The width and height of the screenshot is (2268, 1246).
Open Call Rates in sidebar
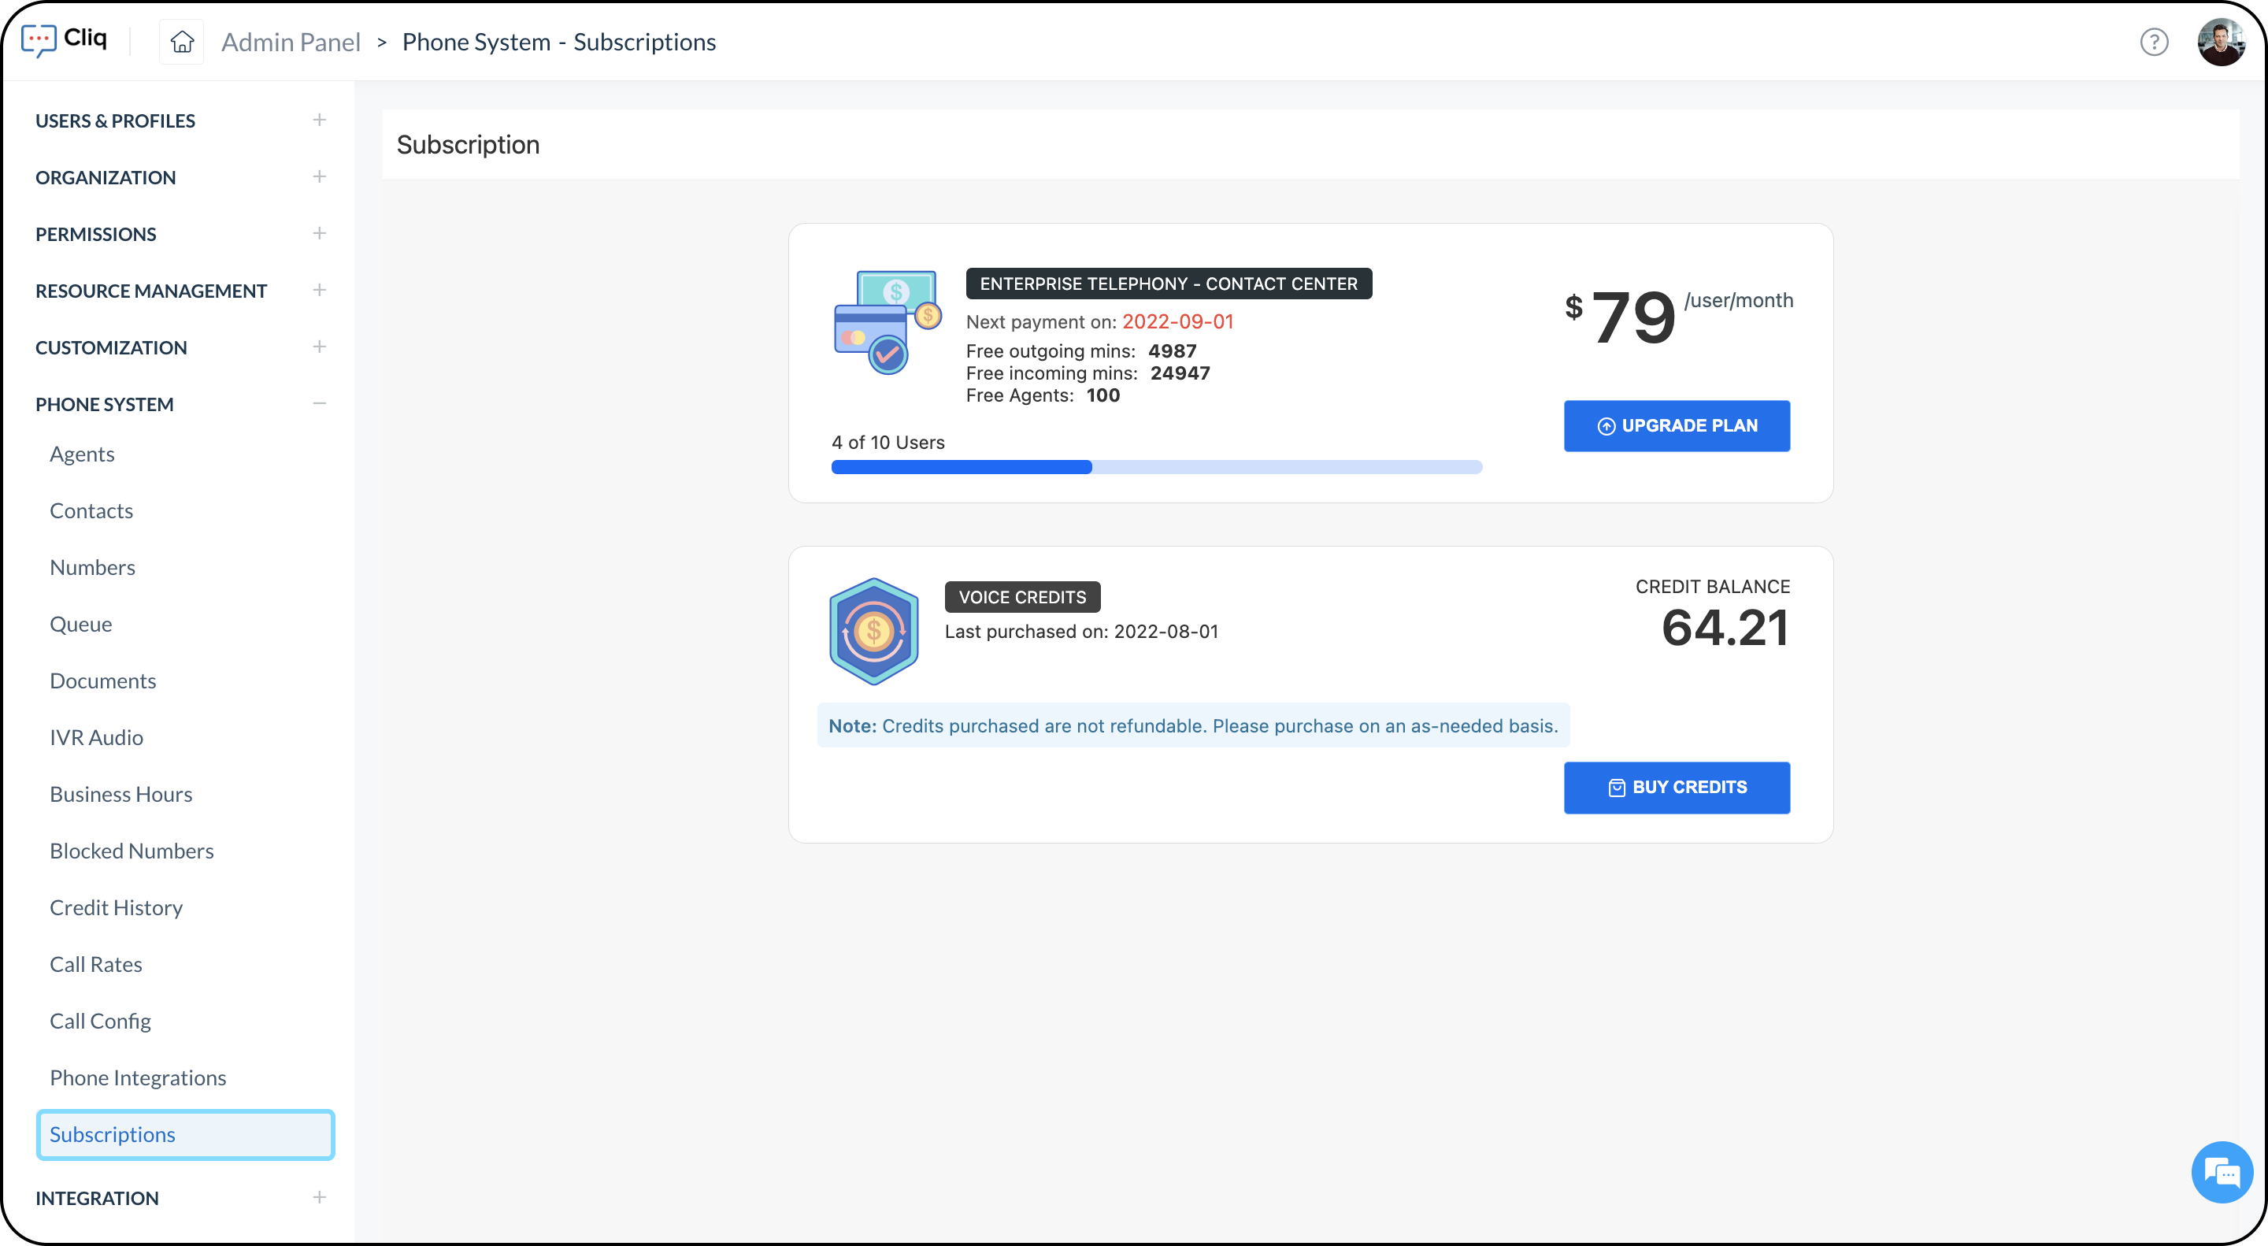coord(95,963)
